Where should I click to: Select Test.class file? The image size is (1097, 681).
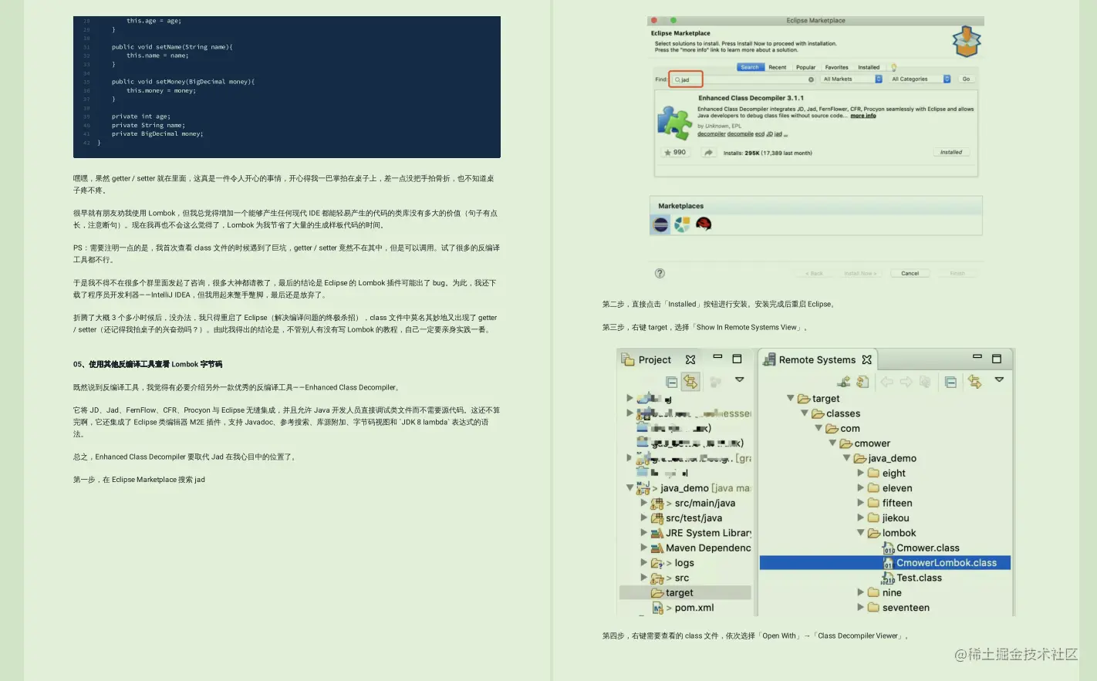tap(912, 578)
